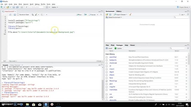The width and height of the screenshot is (191, 107).
Task: Open the File menu
Action: point(2,4)
